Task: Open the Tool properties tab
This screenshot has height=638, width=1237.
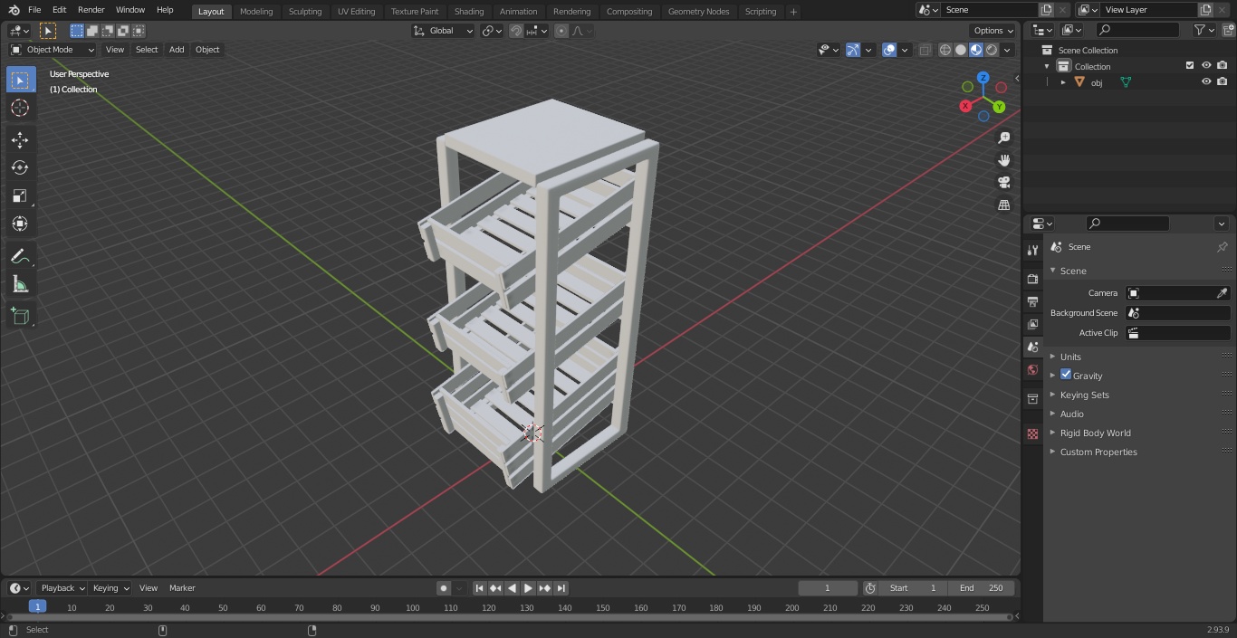Action: coord(1032,250)
